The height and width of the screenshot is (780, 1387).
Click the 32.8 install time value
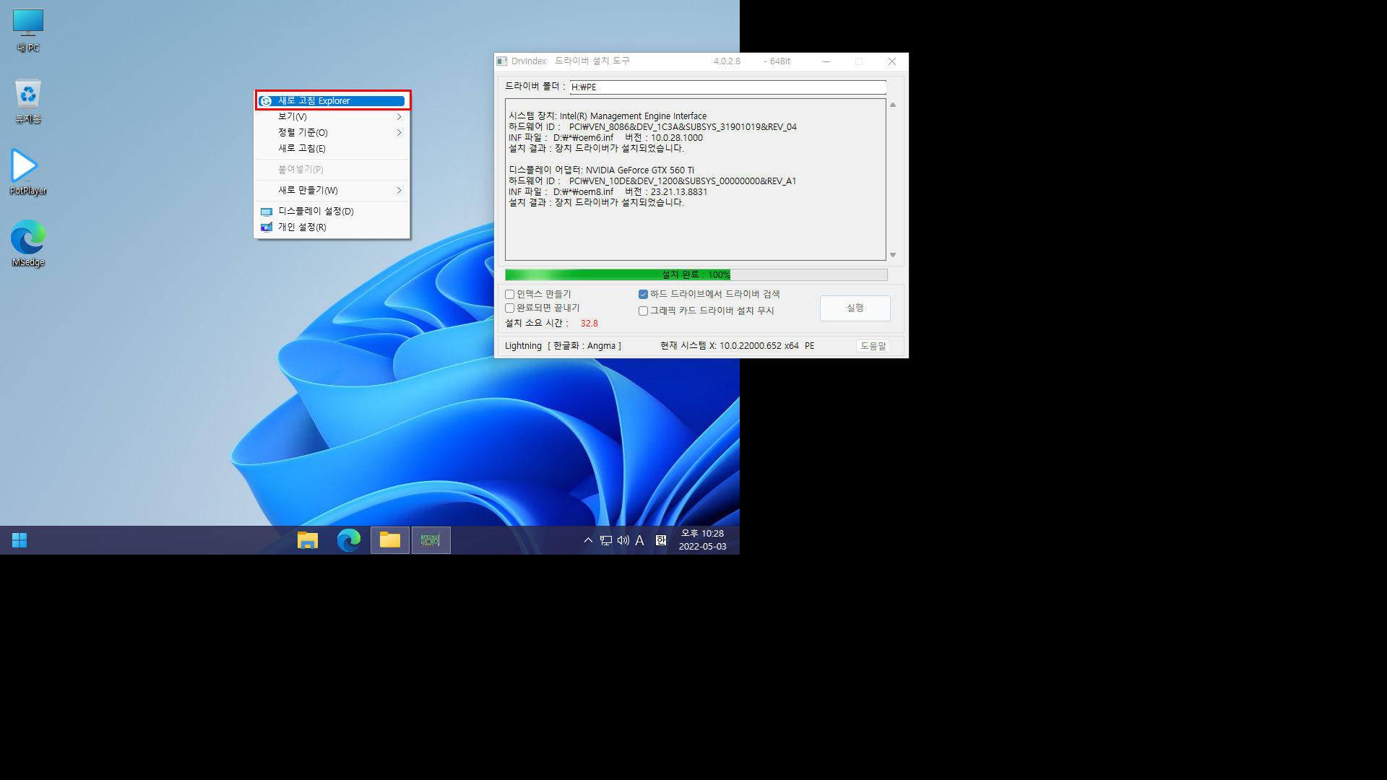coord(589,324)
